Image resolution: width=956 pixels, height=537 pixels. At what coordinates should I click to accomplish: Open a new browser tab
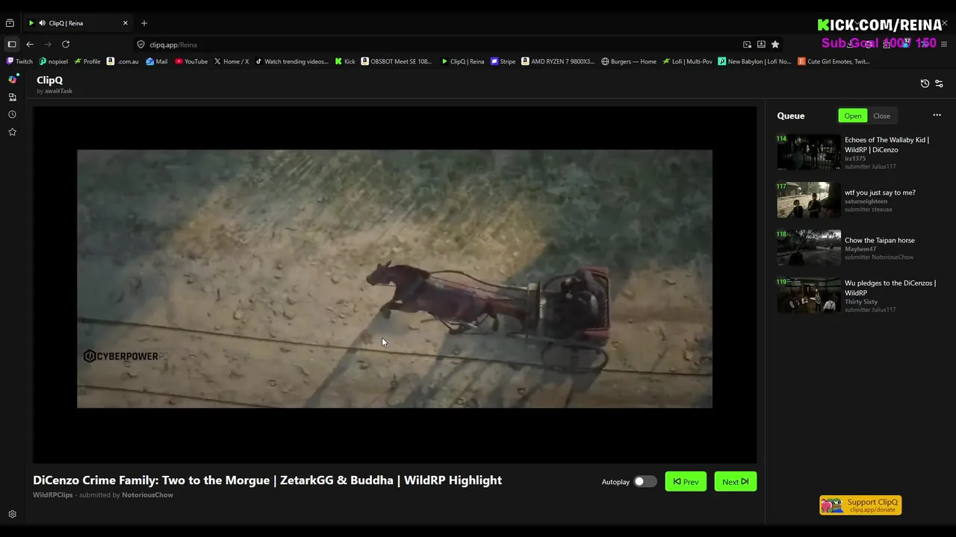pyautogui.click(x=144, y=23)
